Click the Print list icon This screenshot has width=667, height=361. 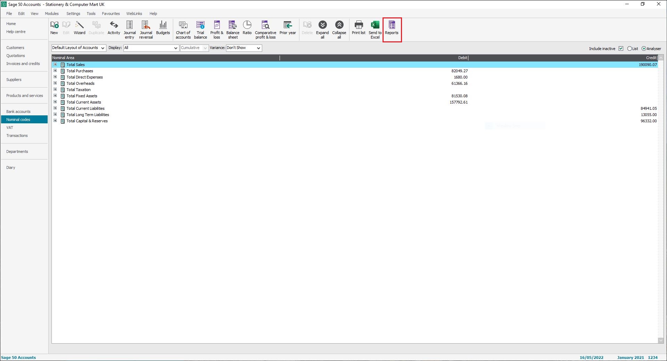pos(359,28)
